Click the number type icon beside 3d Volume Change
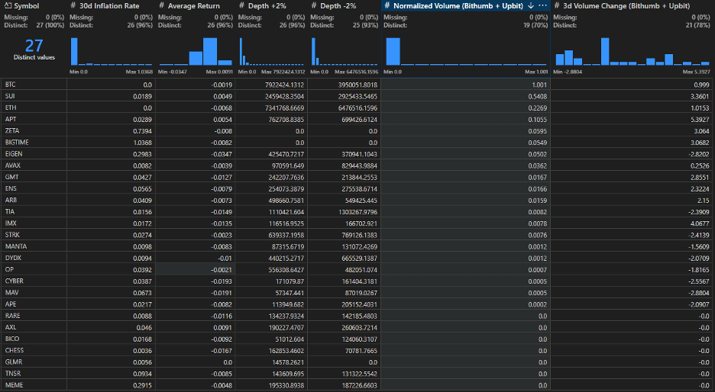 click(x=557, y=6)
